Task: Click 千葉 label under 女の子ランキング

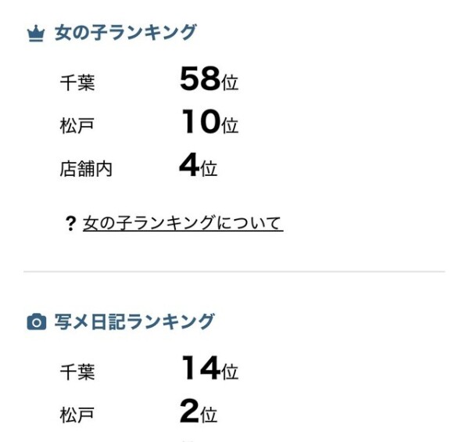Action: coord(77,82)
